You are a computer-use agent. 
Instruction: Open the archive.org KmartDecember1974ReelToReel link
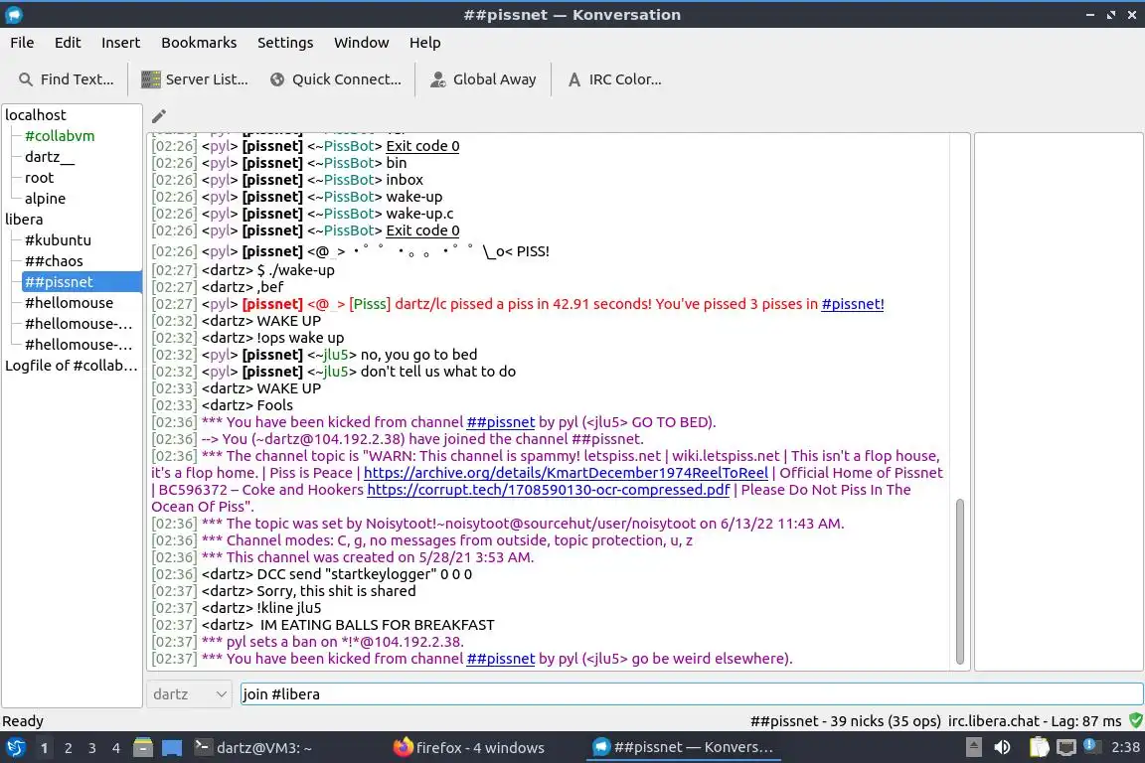[x=566, y=472]
